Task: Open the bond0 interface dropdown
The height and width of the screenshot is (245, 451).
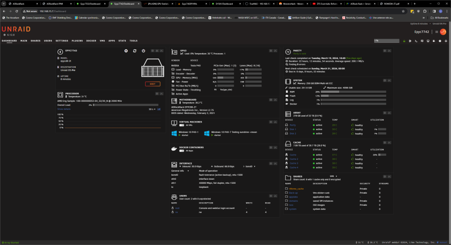Action: [250, 167]
